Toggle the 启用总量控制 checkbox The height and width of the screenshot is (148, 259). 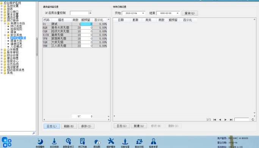click(46, 13)
